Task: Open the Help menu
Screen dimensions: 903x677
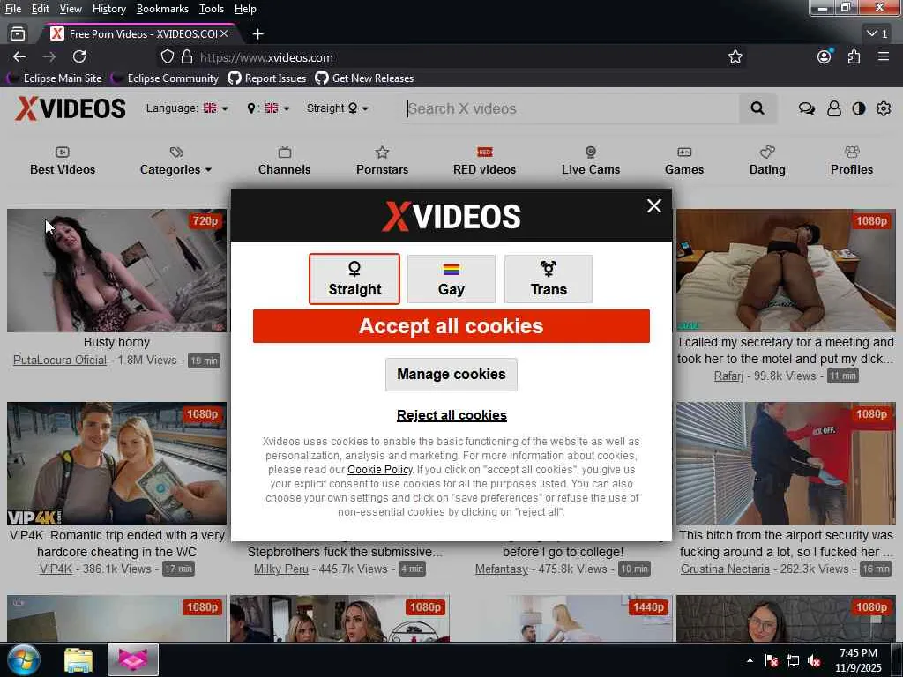Action: click(x=245, y=9)
